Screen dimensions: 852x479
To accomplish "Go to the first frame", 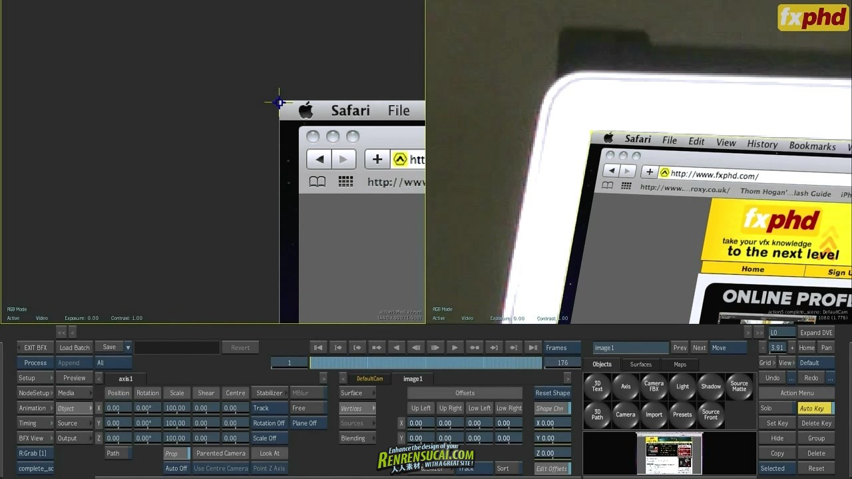I will point(318,347).
